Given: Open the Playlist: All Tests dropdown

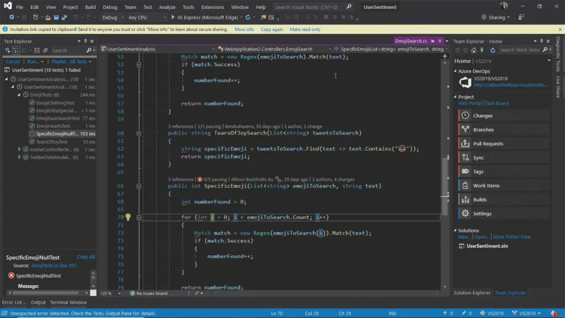Looking at the screenshot, I should tap(71, 62).
